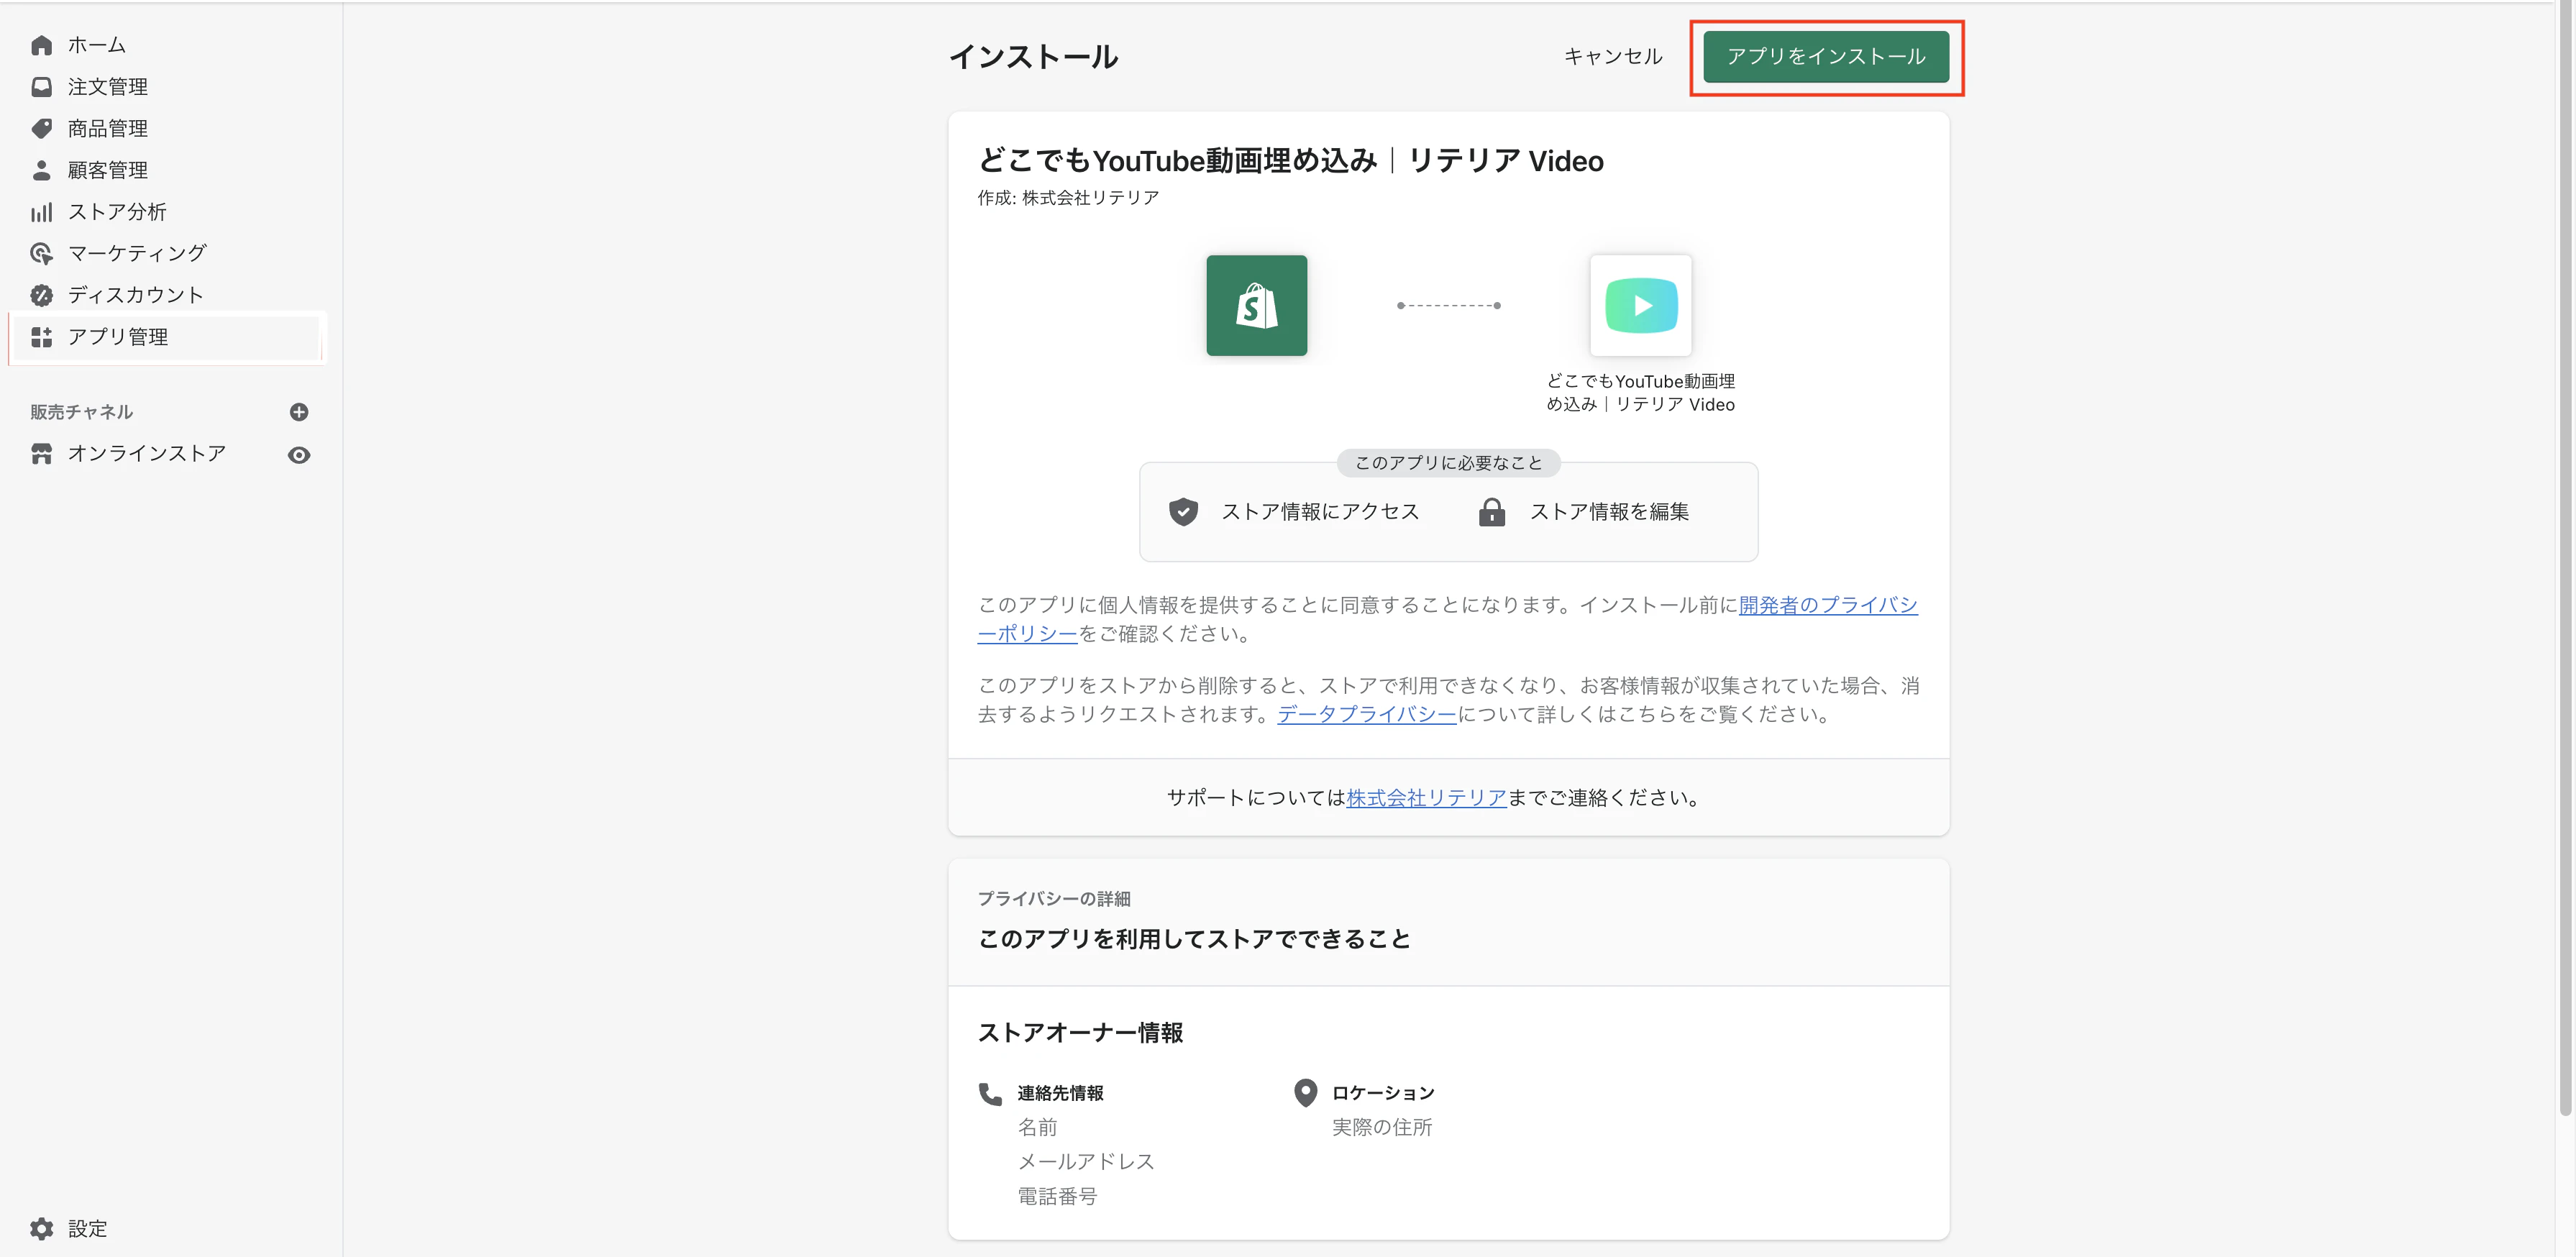Open 顧客管理 using the person icon

[x=41, y=170]
